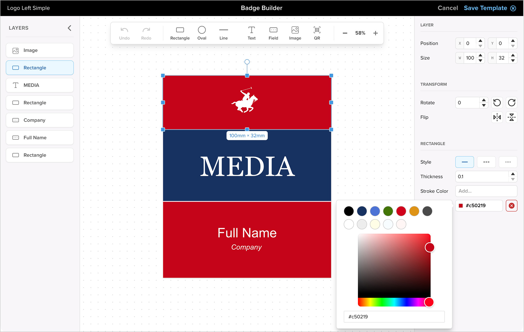Increase thickness with the stepper arrow
Image resolution: width=524 pixels, height=332 pixels.
(x=513, y=174)
